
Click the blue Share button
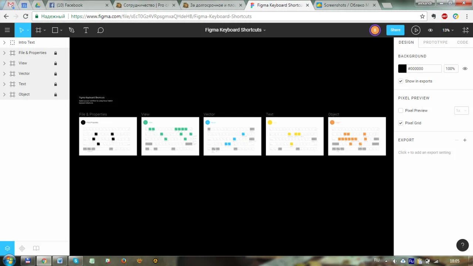click(x=395, y=30)
